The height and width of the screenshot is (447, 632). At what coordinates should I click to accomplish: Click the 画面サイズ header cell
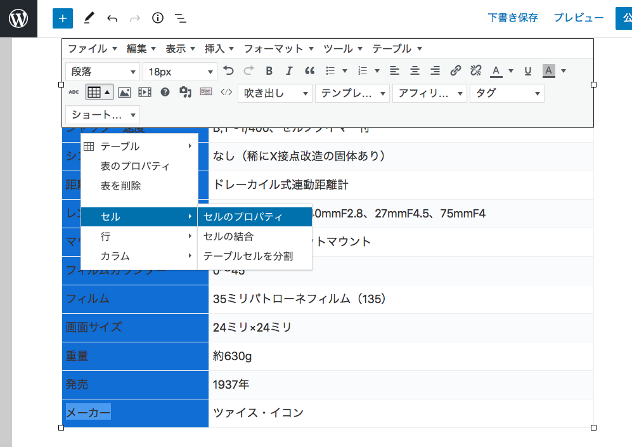(x=136, y=328)
